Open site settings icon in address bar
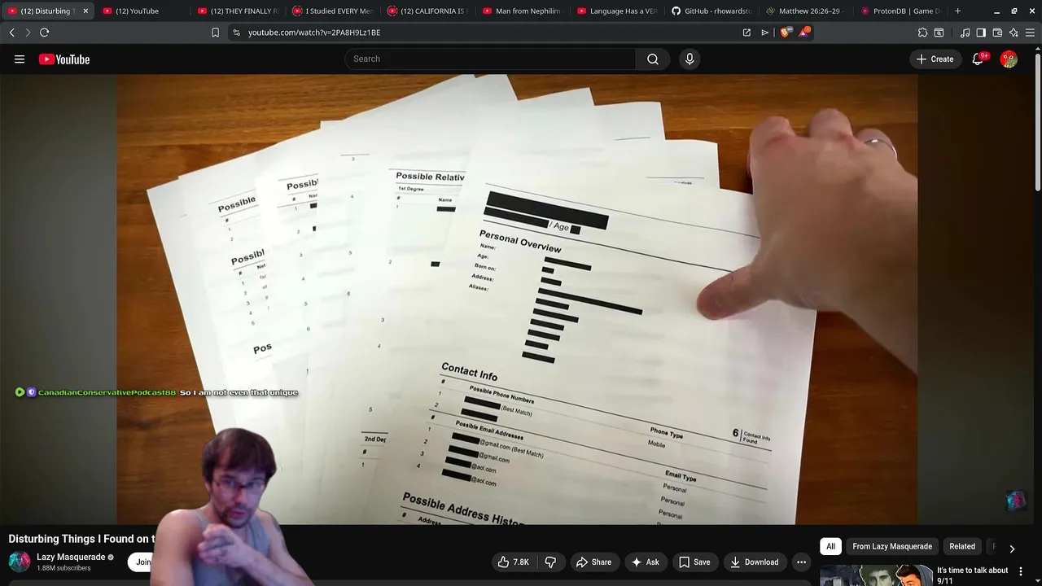 (x=236, y=33)
